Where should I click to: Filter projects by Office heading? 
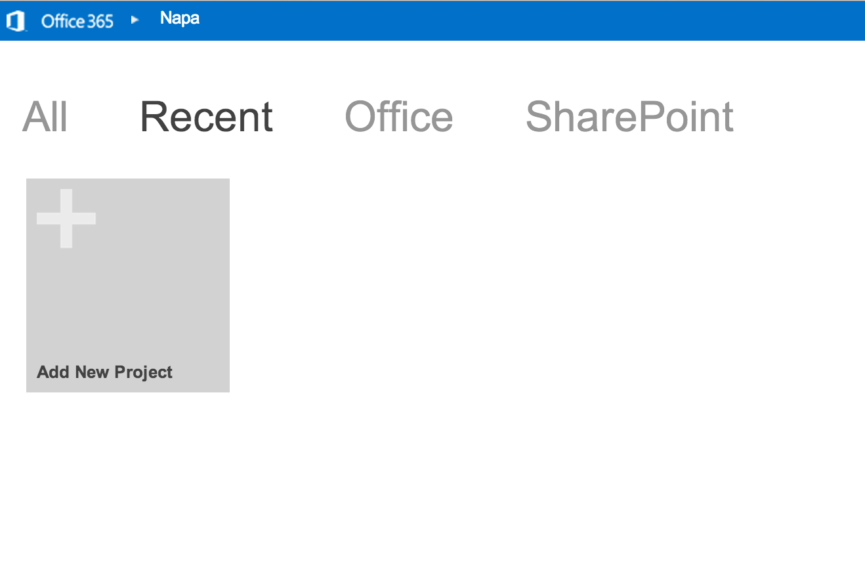pos(399,117)
